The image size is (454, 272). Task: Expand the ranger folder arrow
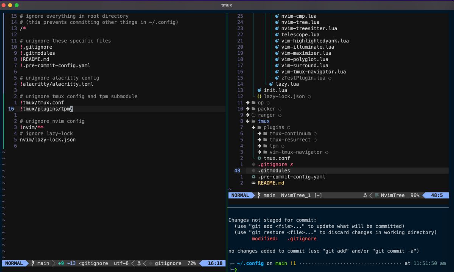[x=248, y=115]
